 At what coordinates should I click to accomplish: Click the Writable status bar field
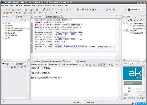pos(77,102)
